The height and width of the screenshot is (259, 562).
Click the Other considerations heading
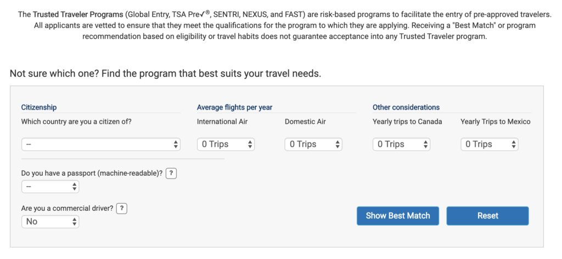406,107
